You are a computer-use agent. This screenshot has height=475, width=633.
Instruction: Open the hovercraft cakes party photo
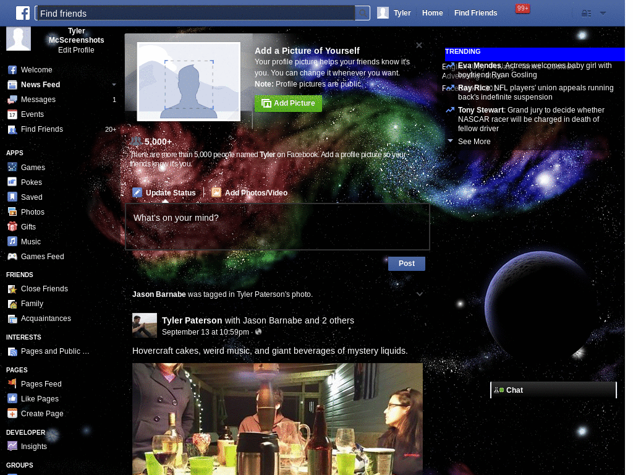pos(278,419)
